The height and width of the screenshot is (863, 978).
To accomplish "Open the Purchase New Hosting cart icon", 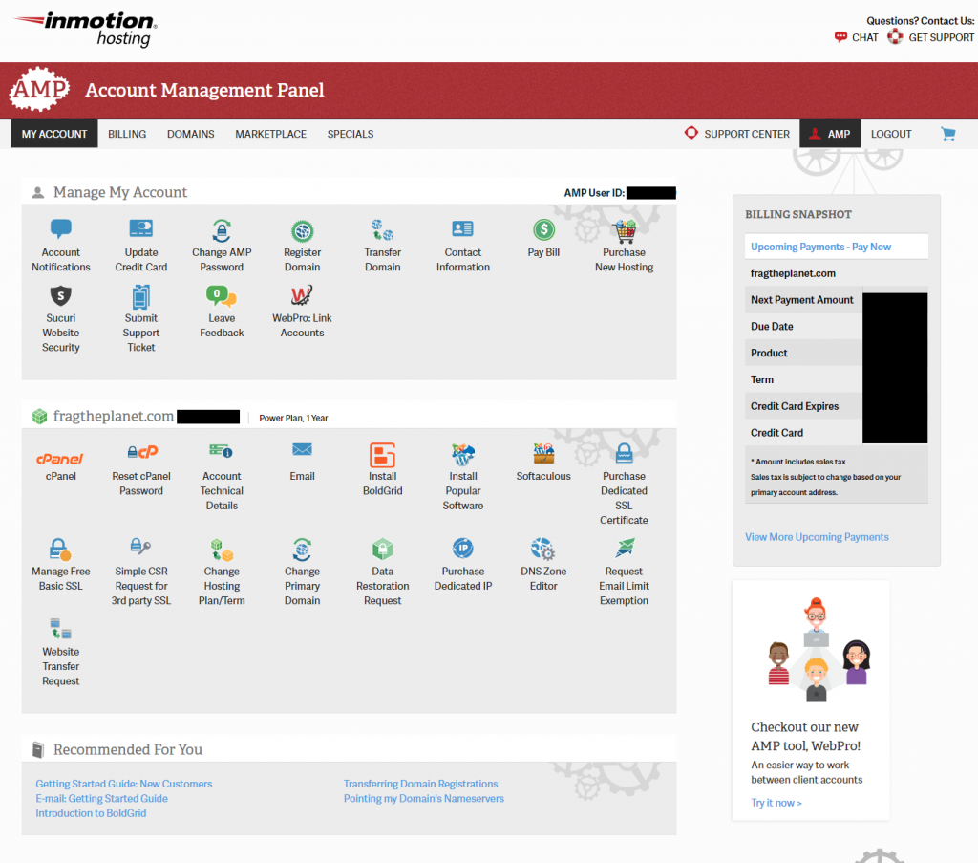I will (x=625, y=231).
